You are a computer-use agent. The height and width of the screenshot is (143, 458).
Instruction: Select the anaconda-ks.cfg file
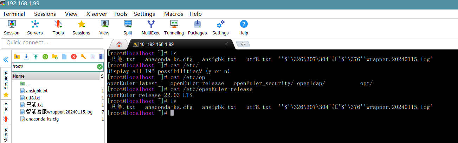coord(42,119)
